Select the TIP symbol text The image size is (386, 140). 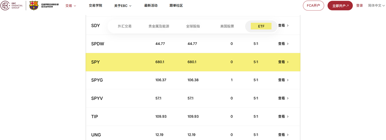click(x=95, y=117)
